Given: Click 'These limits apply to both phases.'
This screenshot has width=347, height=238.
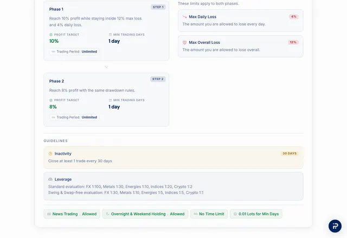Looking at the screenshot, I should pos(208,4).
